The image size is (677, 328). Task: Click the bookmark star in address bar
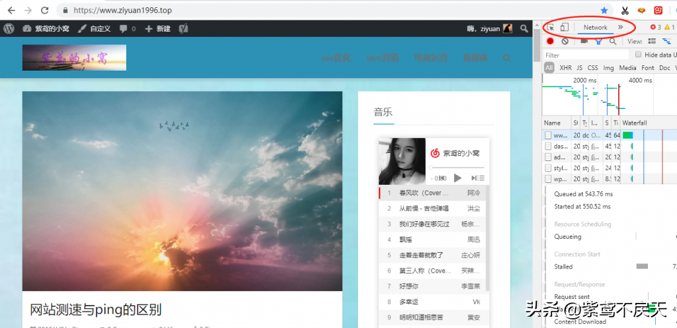pyautogui.click(x=604, y=10)
